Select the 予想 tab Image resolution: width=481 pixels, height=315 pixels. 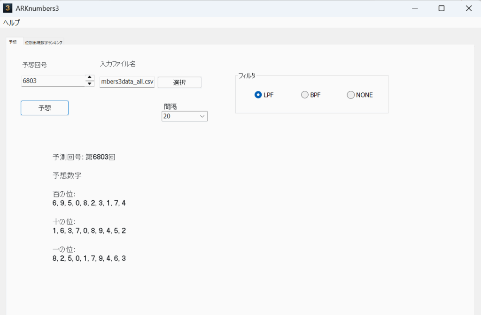13,42
